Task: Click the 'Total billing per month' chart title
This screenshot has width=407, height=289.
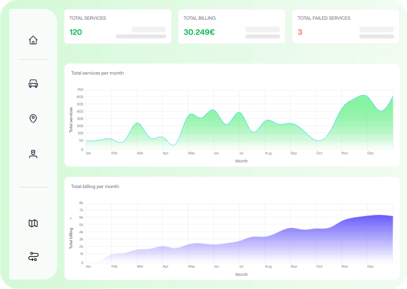Action: click(x=95, y=186)
